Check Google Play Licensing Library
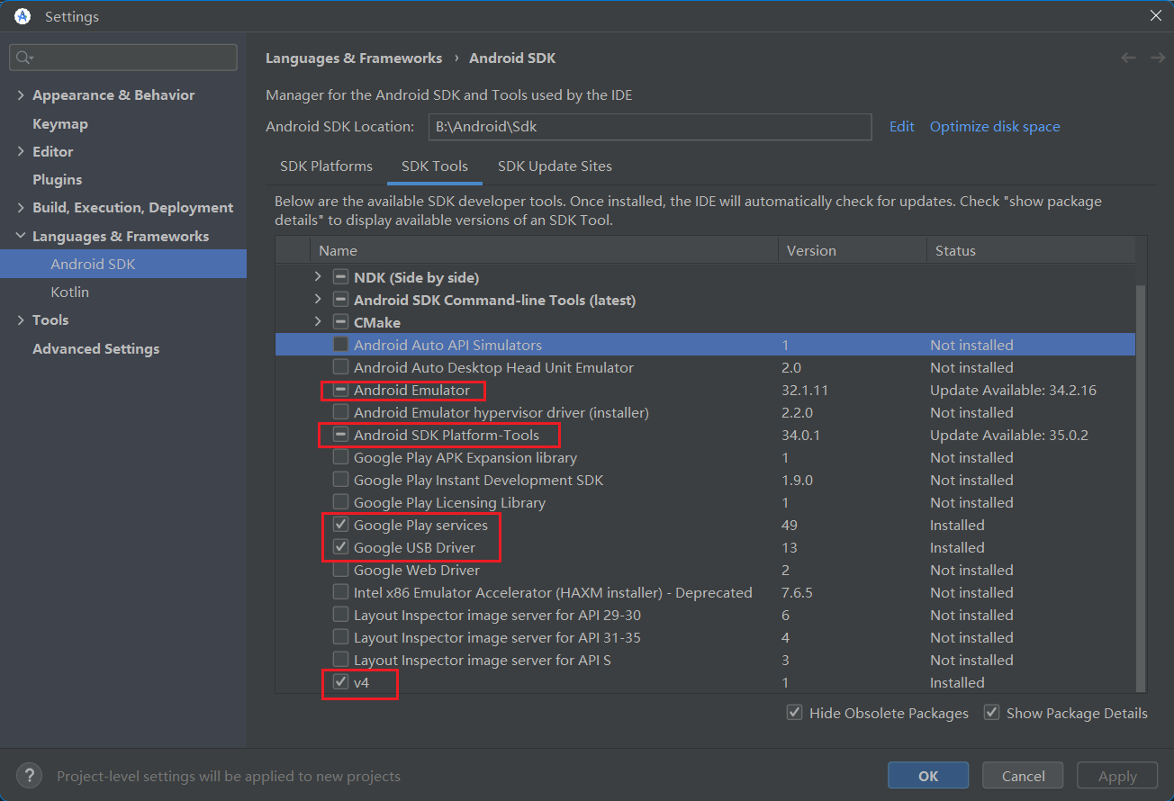 pos(340,502)
